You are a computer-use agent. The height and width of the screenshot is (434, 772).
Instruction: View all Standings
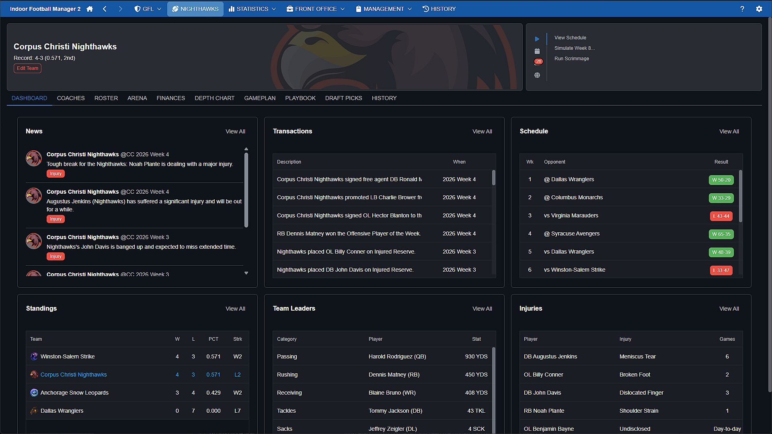(235, 309)
